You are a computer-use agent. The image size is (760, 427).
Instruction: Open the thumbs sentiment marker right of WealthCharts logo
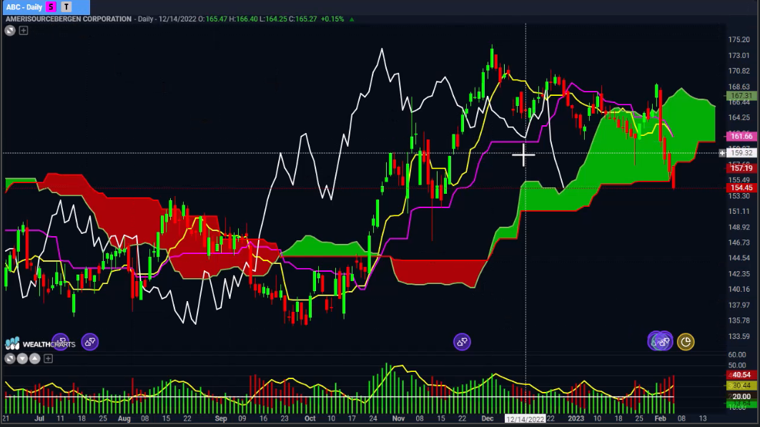pyautogui.click(x=90, y=342)
